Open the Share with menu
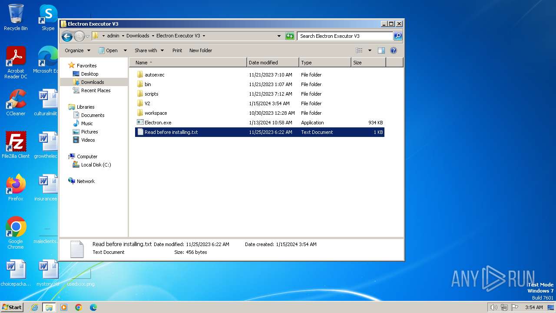The image size is (556, 313). (149, 50)
